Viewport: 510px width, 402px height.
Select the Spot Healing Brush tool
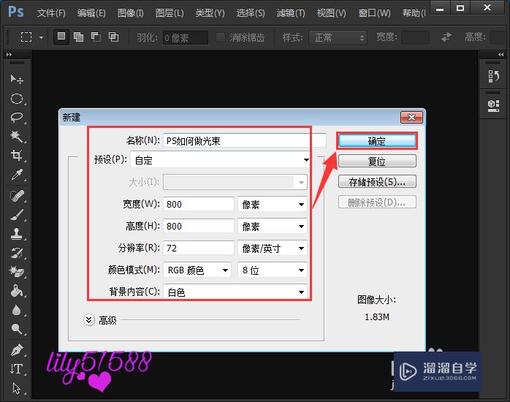coord(17,196)
